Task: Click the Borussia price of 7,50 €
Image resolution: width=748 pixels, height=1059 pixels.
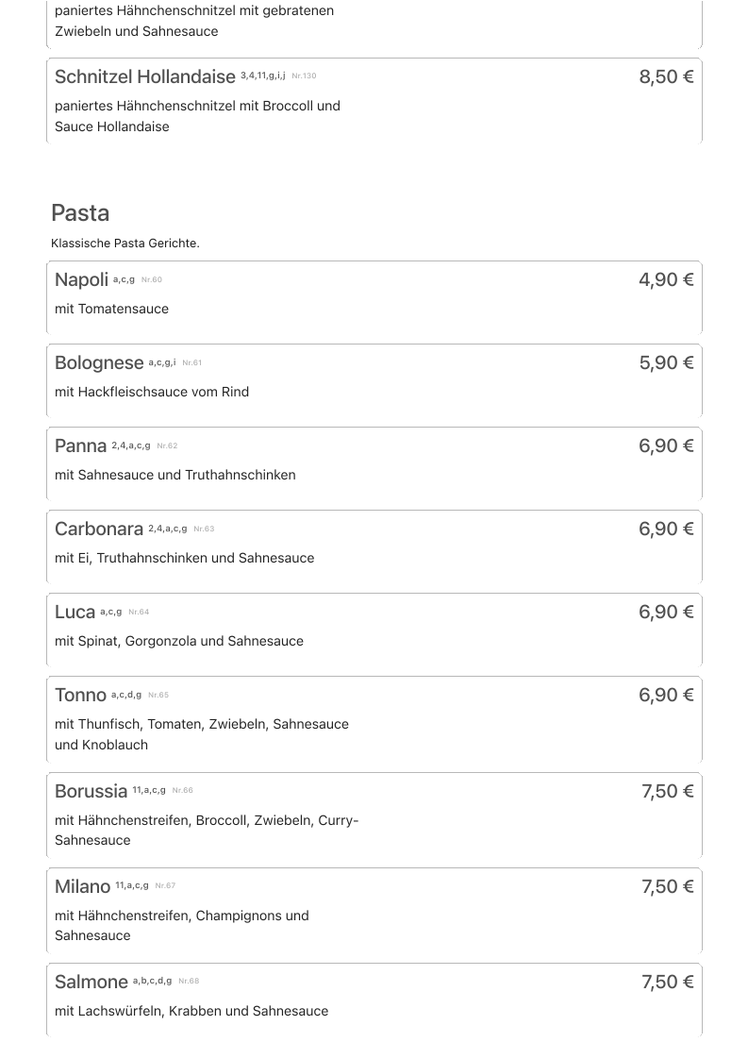Action: click(667, 792)
